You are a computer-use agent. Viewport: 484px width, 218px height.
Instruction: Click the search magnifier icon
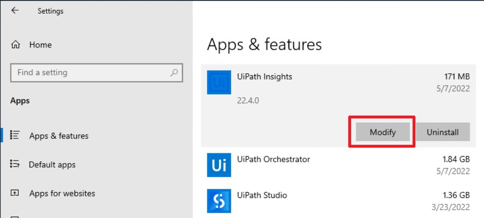(174, 73)
